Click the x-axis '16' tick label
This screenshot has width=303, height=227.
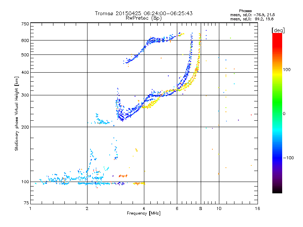258,208
